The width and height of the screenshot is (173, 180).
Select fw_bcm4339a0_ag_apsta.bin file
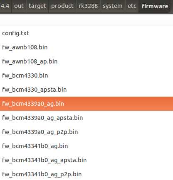coord(86,118)
